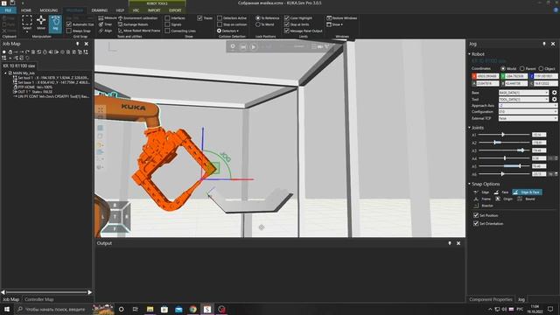This screenshot has width=560, height=315.
Task: Run Exchange Robots utility
Action: (133, 24)
